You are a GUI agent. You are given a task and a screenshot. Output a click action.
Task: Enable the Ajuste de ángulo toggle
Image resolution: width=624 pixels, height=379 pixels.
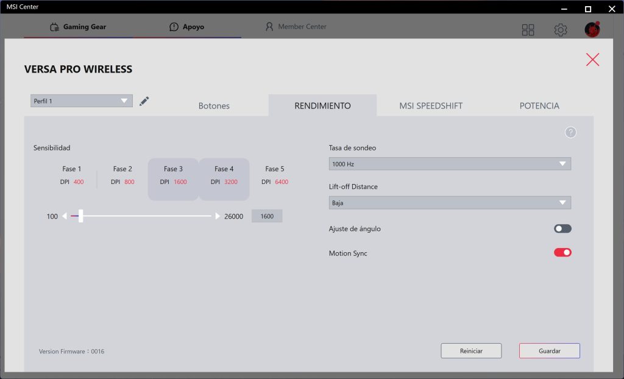tap(562, 228)
